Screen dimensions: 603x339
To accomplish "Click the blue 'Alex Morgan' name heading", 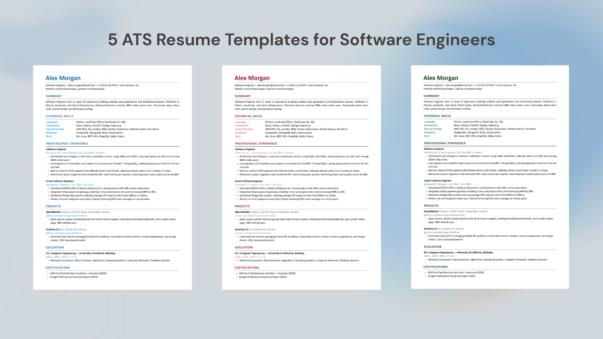I will (x=63, y=78).
